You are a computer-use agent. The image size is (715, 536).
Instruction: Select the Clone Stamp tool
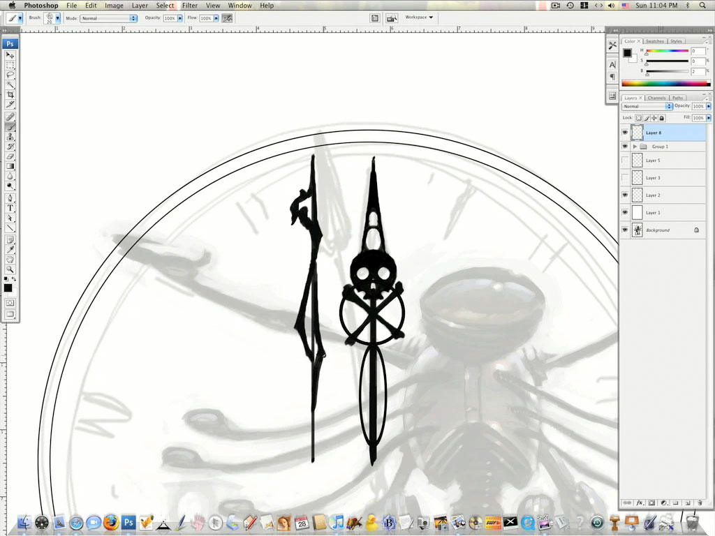(x=10, y=136)
